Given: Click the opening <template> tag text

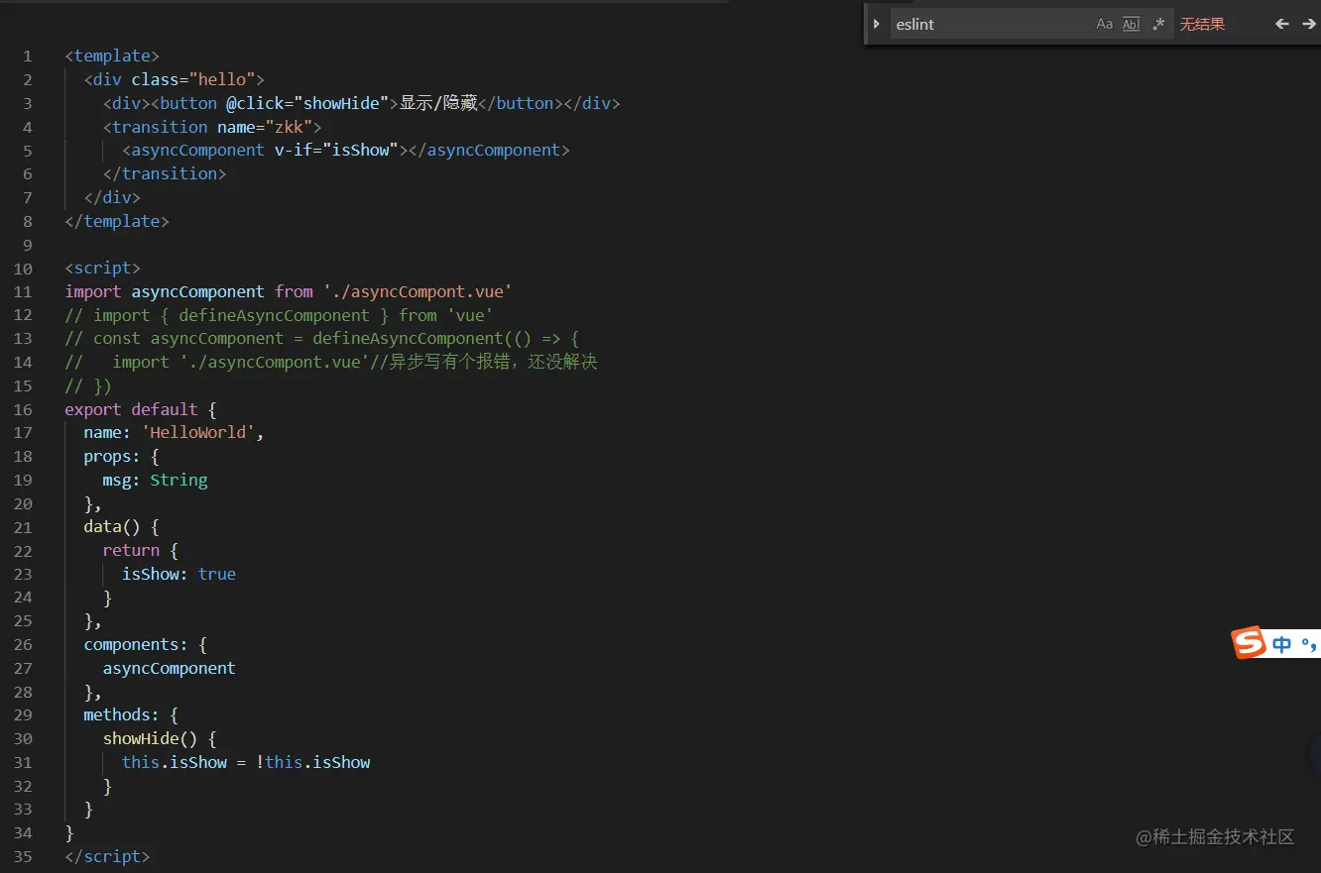Looking at the screenshot, I should 112,55.
